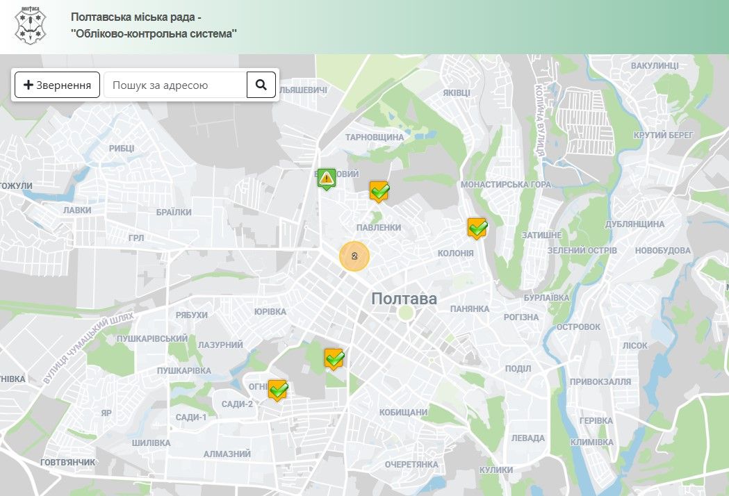This screenshot has width=729, height=496.
Task: Click the green warning marker near Тарновщина
Action: pyautogui.click(x=327, y=179)
